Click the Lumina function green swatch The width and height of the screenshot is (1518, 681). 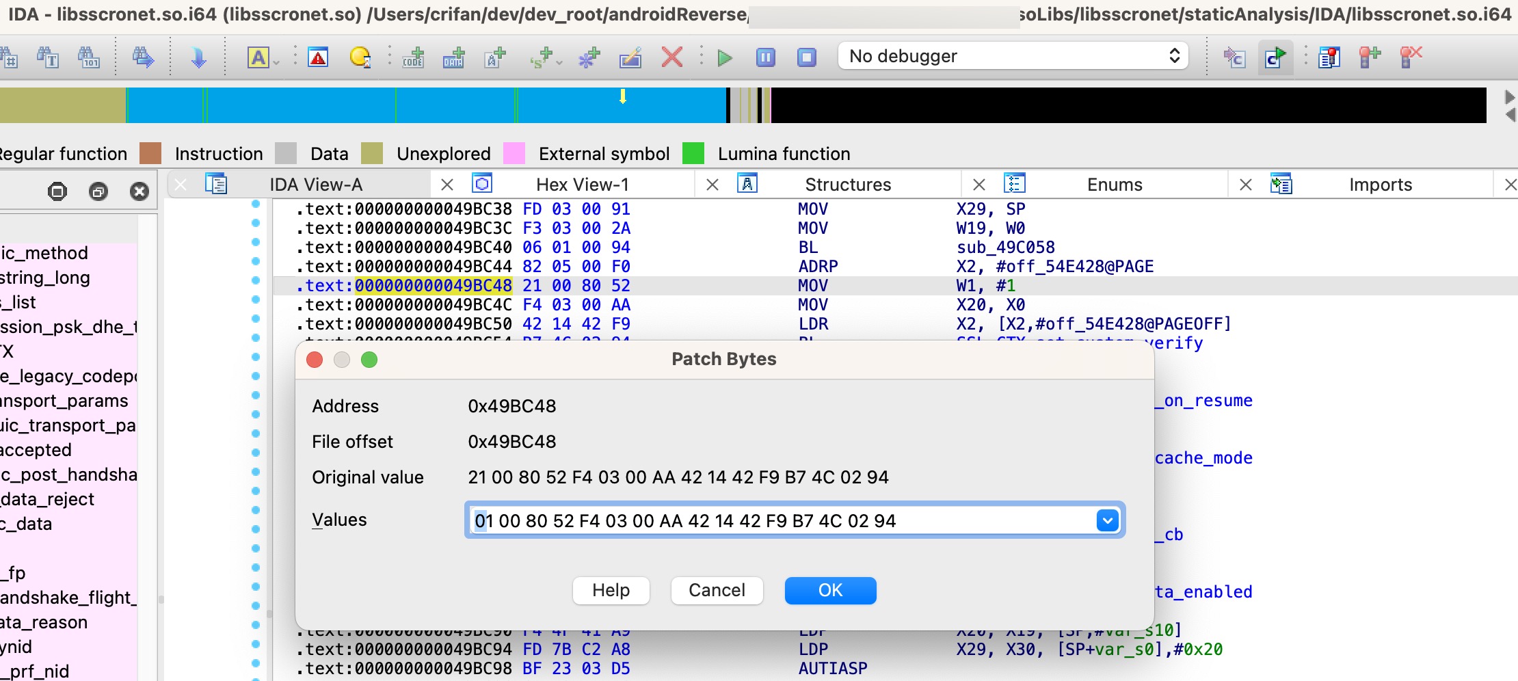[x=693, y=153]
